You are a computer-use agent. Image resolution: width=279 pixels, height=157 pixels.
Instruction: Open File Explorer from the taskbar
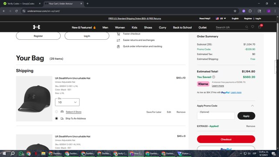pyautogui.click(x=43, y=154)
